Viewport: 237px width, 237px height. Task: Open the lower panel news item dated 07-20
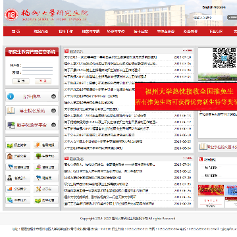[93, 178]
